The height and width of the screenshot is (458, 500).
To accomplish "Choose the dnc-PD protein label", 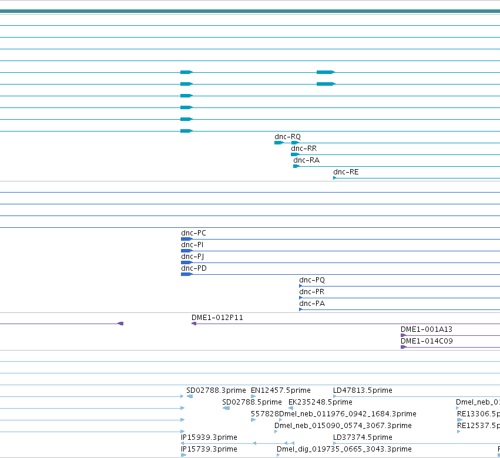I will click(193, 268).
